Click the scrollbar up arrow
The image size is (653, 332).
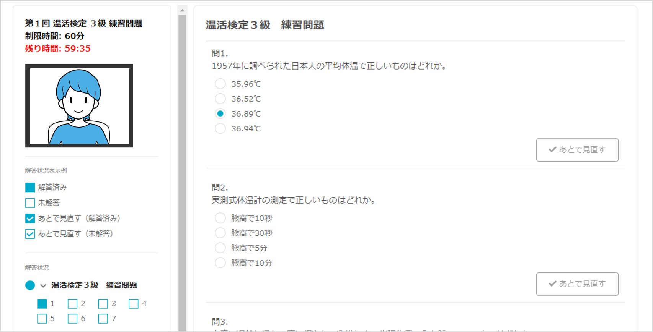182,10
